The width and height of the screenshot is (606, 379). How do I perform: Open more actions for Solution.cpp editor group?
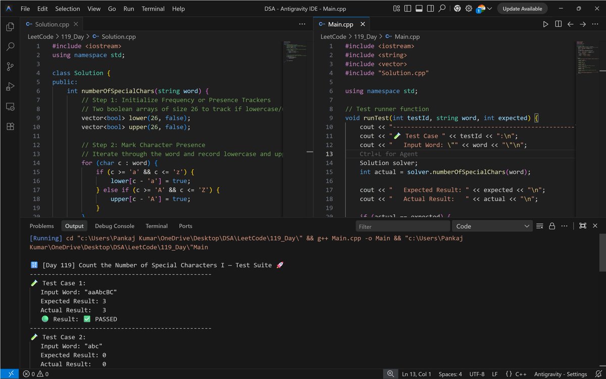pyautogui.click(x=302, y=24)
